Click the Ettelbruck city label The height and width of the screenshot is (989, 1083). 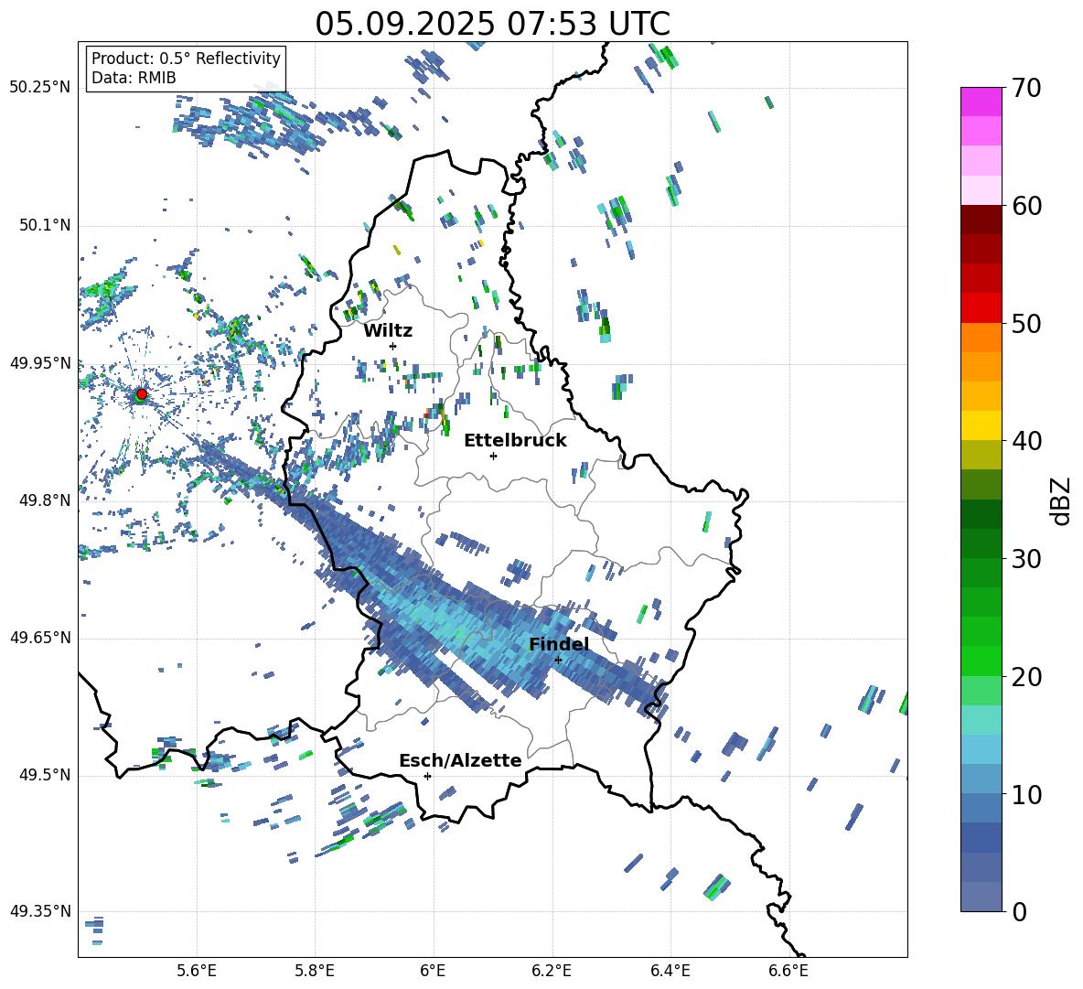[x=515, y=441]
